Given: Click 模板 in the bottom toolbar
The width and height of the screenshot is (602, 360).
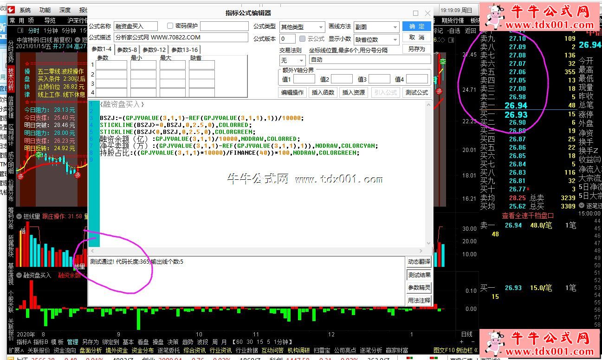Looking at the screenshot, I should [57, 342].
